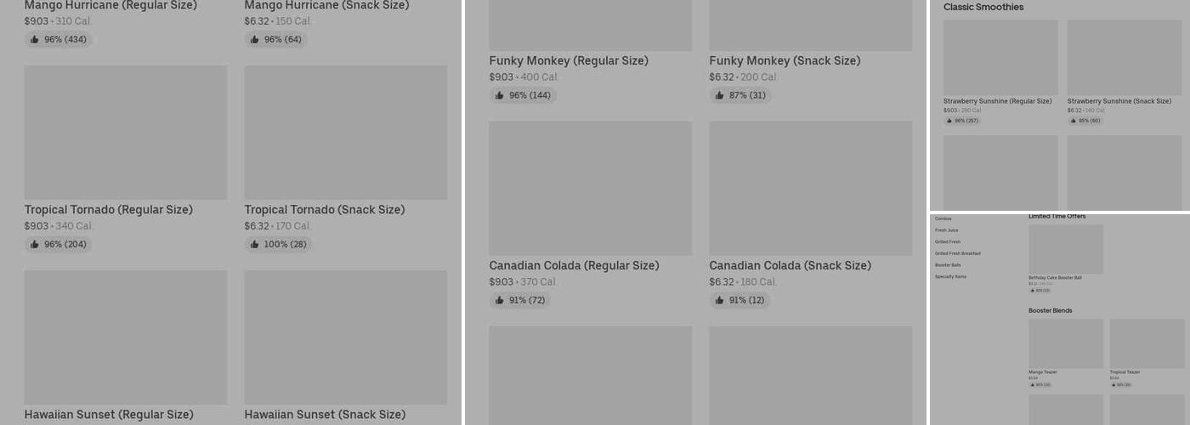Click thumbs-up icon under Canadian Colada Snack Size

point(719,301)
